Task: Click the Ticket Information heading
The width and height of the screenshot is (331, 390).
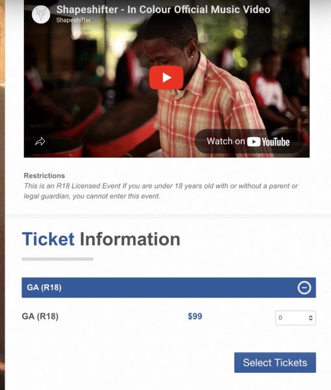Action: click(101, 239)
